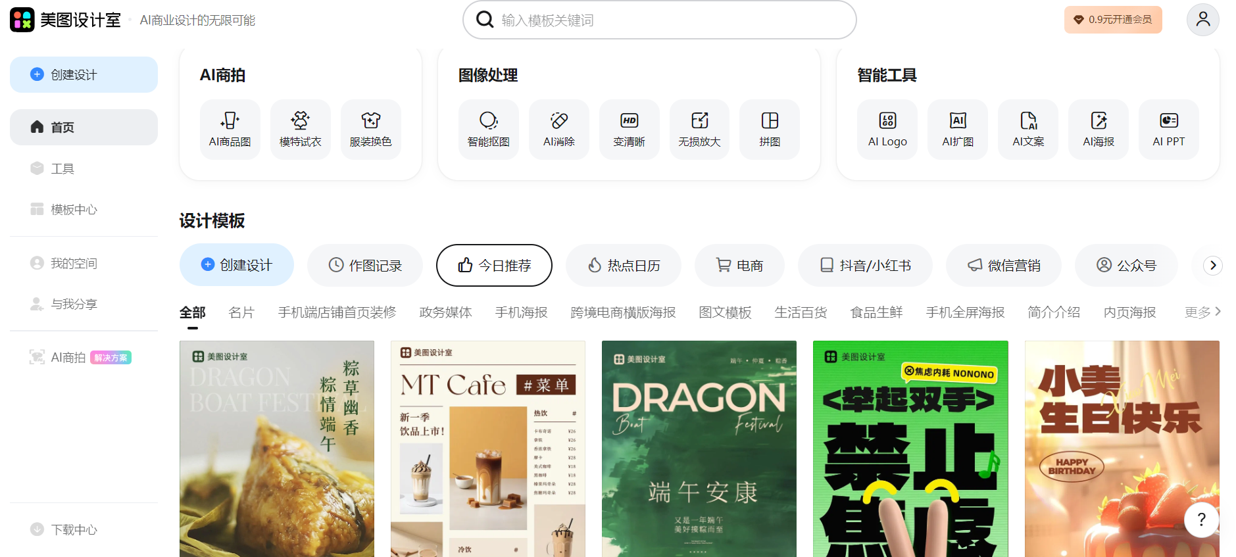Select the 热点日历 filter chip

pyautogui.click(x=623, y=265)
